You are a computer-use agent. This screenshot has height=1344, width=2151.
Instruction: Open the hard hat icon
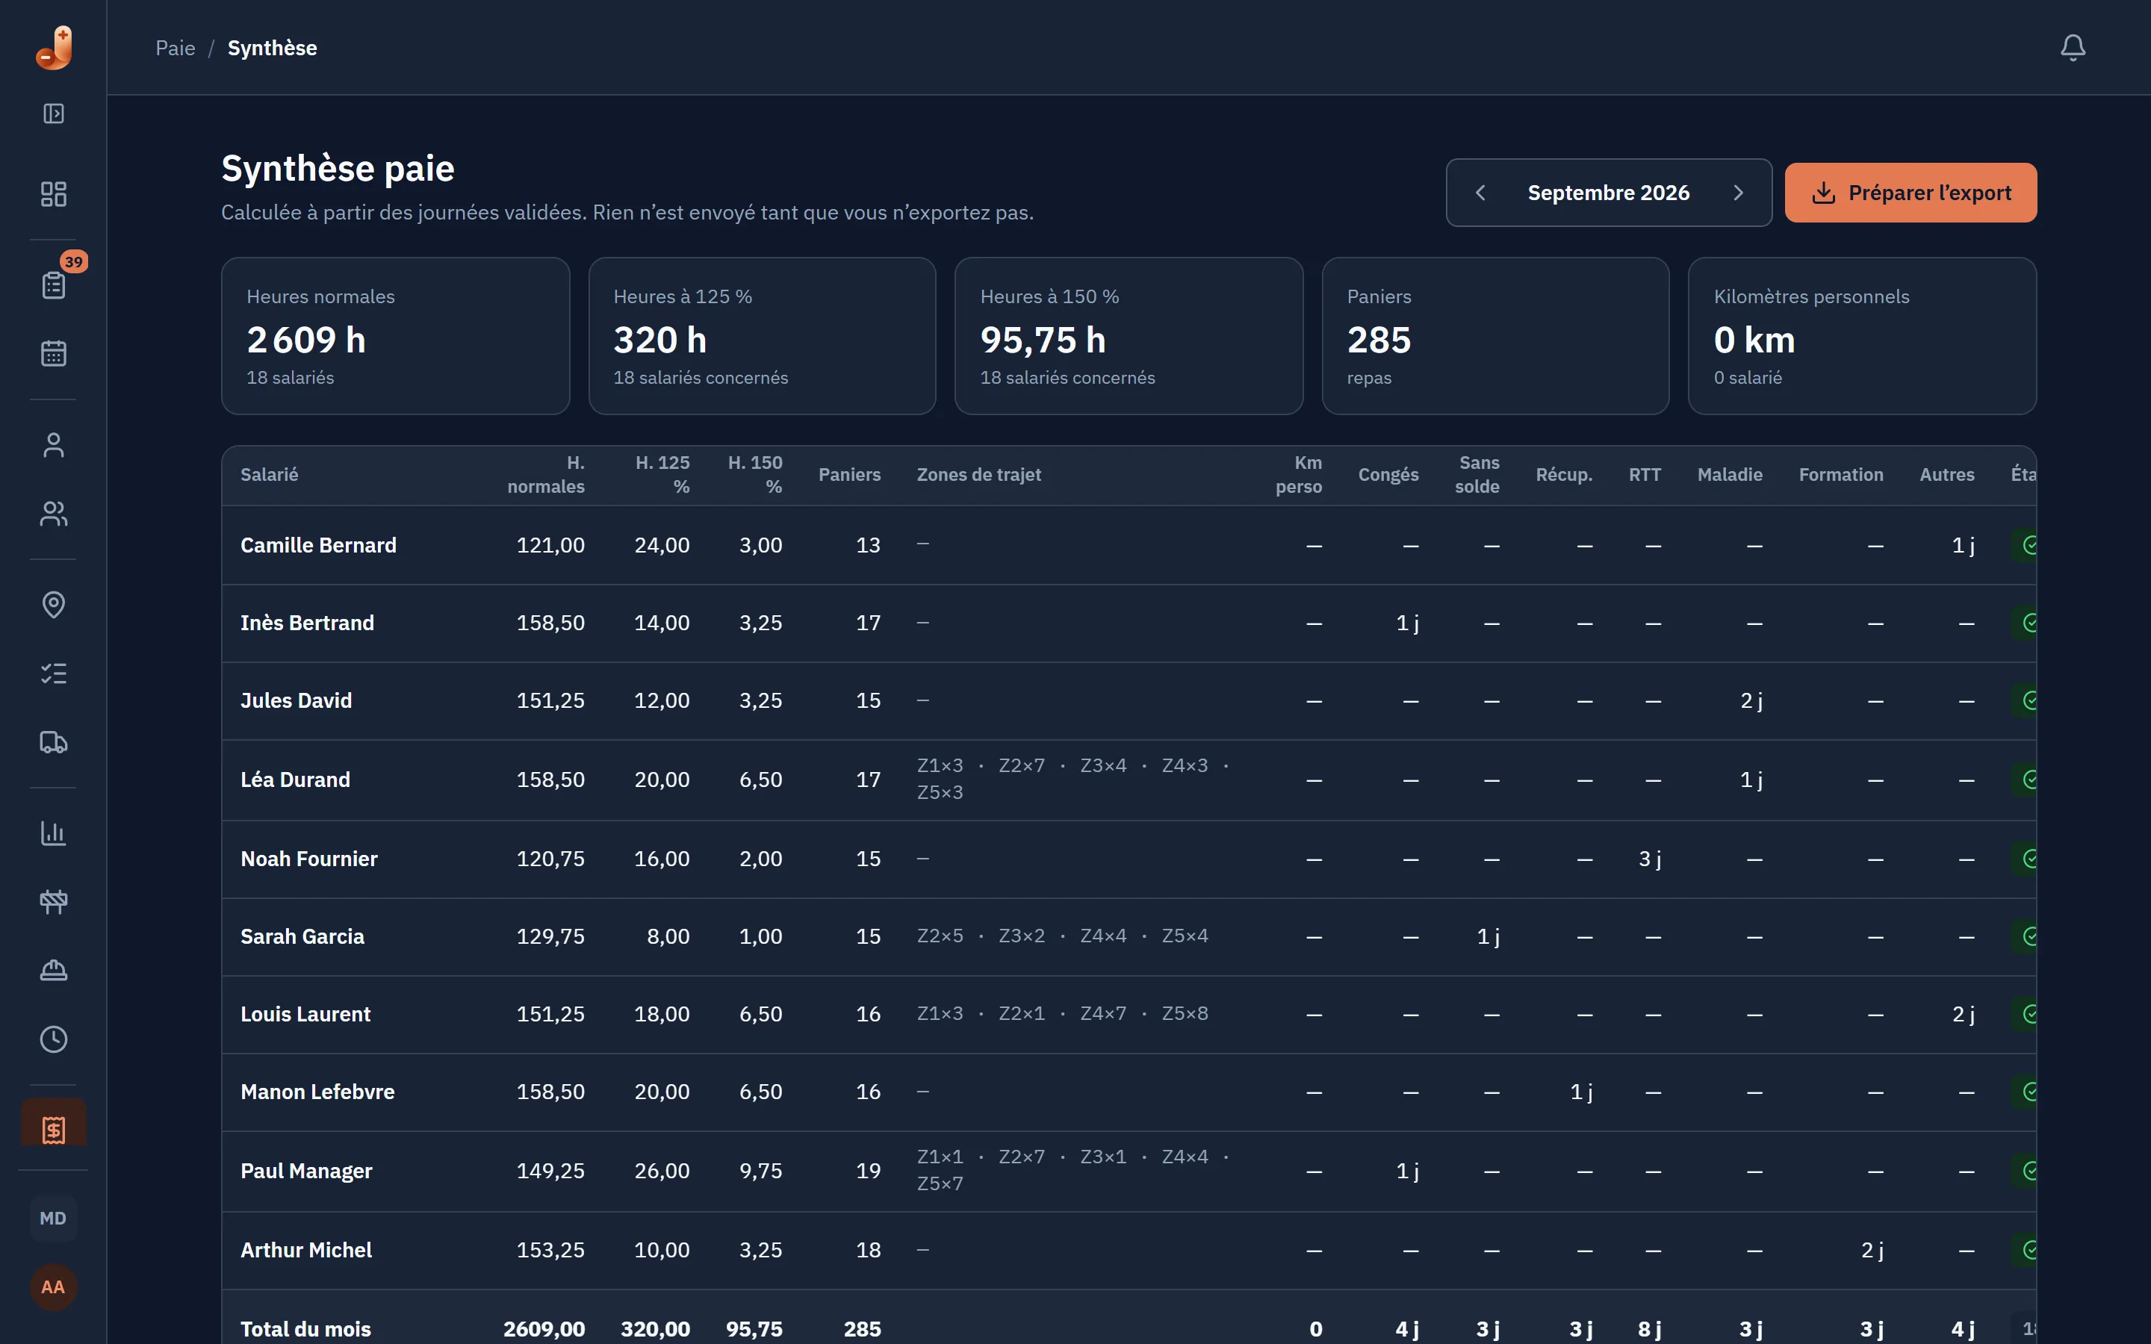pyautogui.click(x=55, y=971)
